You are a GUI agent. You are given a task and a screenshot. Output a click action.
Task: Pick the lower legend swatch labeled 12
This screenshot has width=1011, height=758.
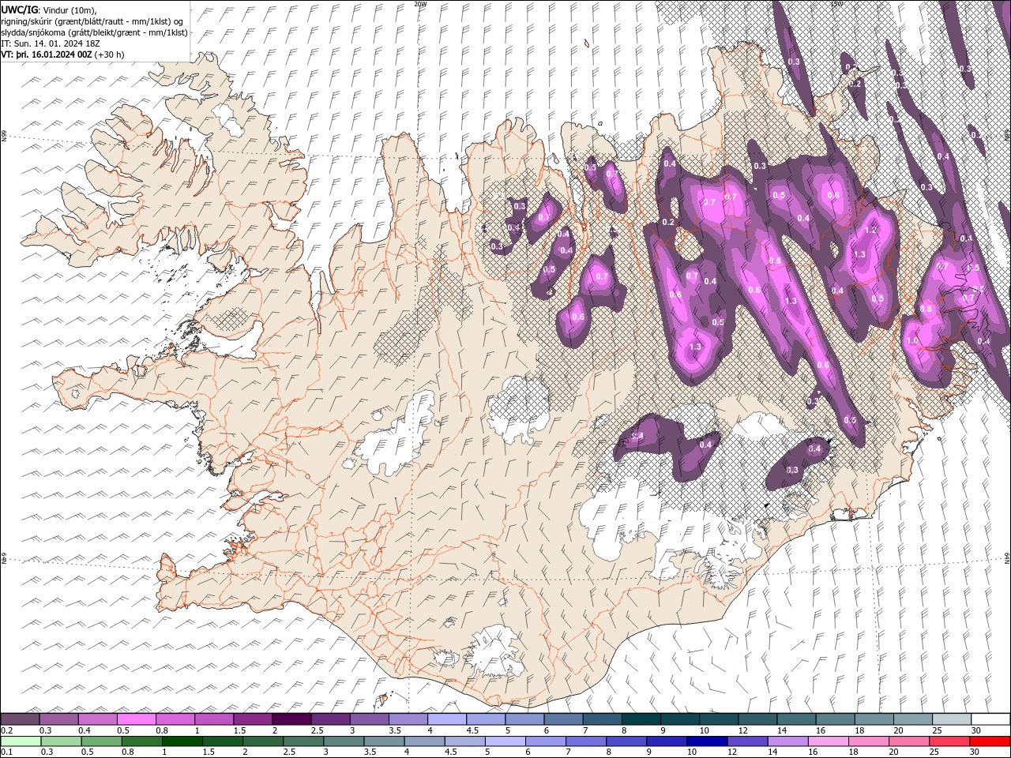pyautogui.click(x=748, y=741)
